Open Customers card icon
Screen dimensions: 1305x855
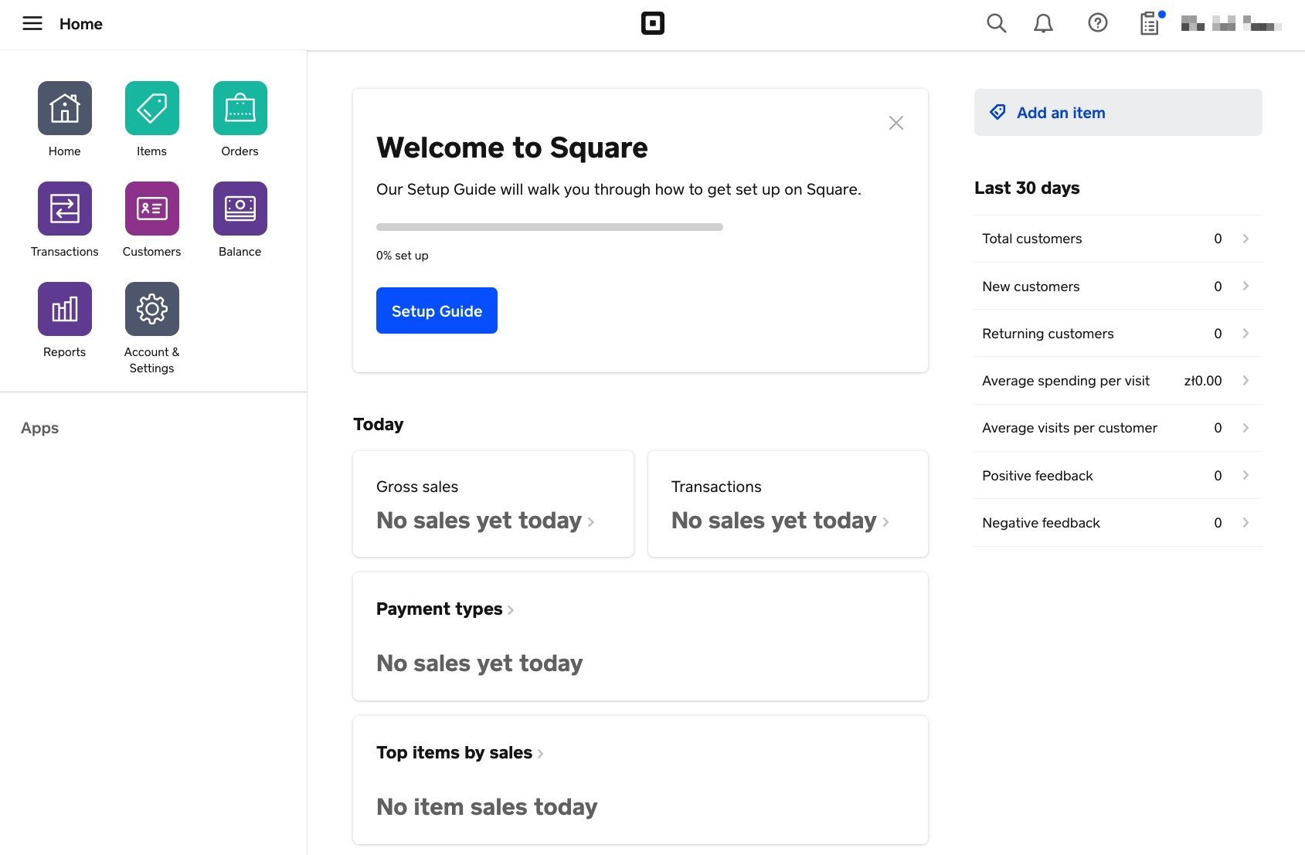(152, 209)
